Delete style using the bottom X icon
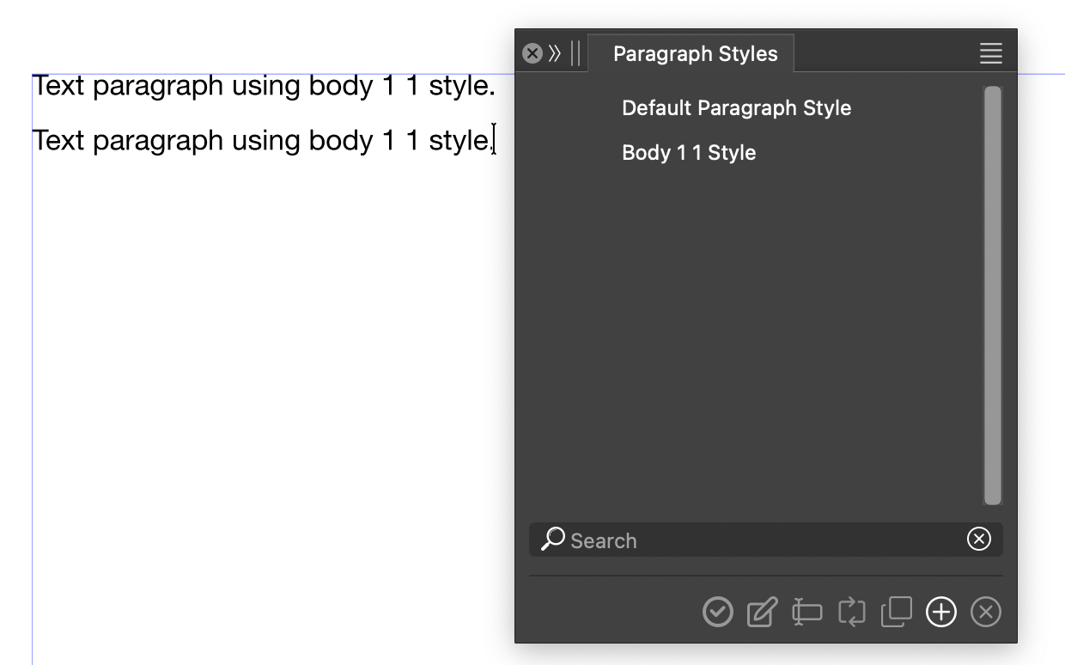The height and width of the screenshot is (665, 1065). coord(986,613)
